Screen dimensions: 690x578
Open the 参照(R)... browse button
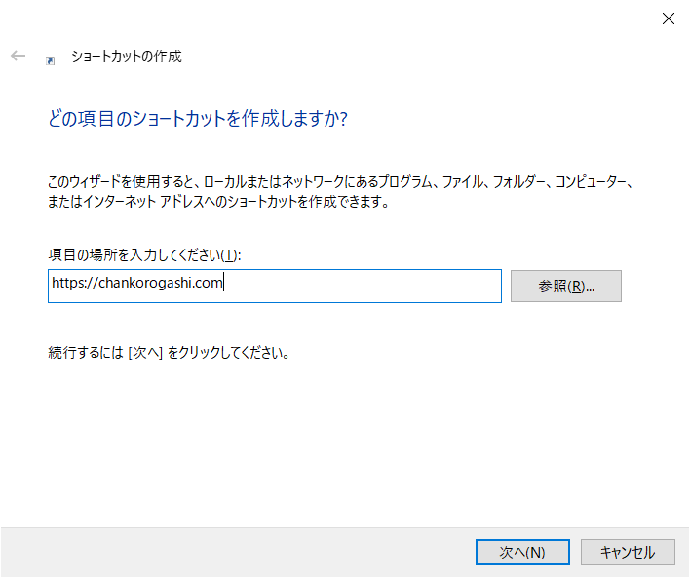(566, 287)
